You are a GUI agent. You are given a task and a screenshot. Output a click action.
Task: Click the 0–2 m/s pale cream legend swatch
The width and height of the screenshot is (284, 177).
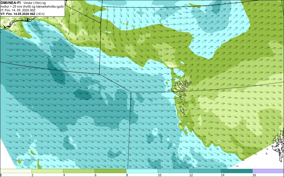coord(16,171)
